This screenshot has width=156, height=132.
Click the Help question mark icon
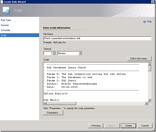tap(145, 22)
